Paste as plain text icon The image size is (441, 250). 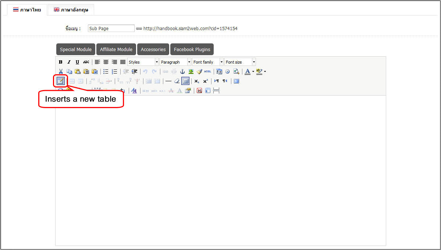[86, 71]
